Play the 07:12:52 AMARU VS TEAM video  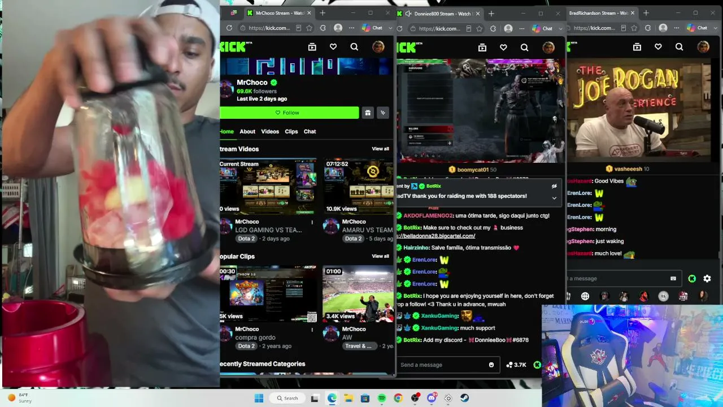coord(358,187)
